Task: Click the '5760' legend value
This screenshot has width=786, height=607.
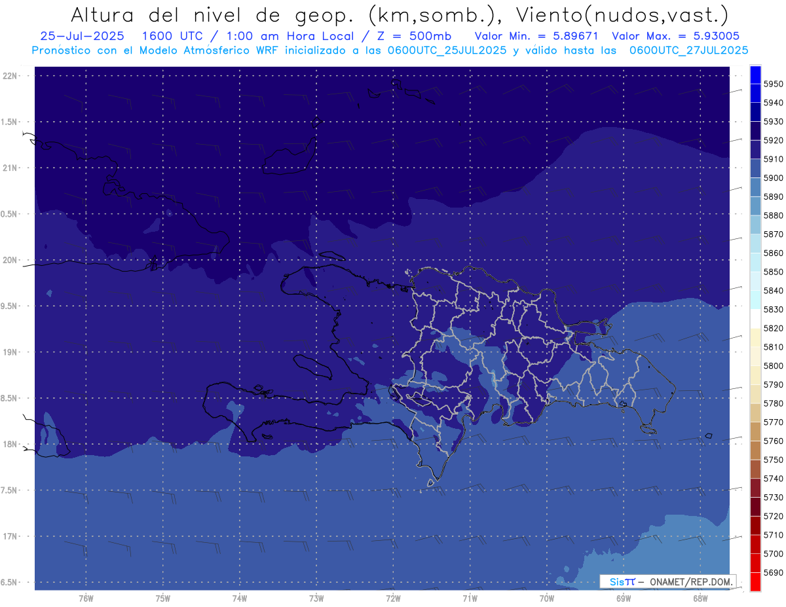Action: (774, 441)
